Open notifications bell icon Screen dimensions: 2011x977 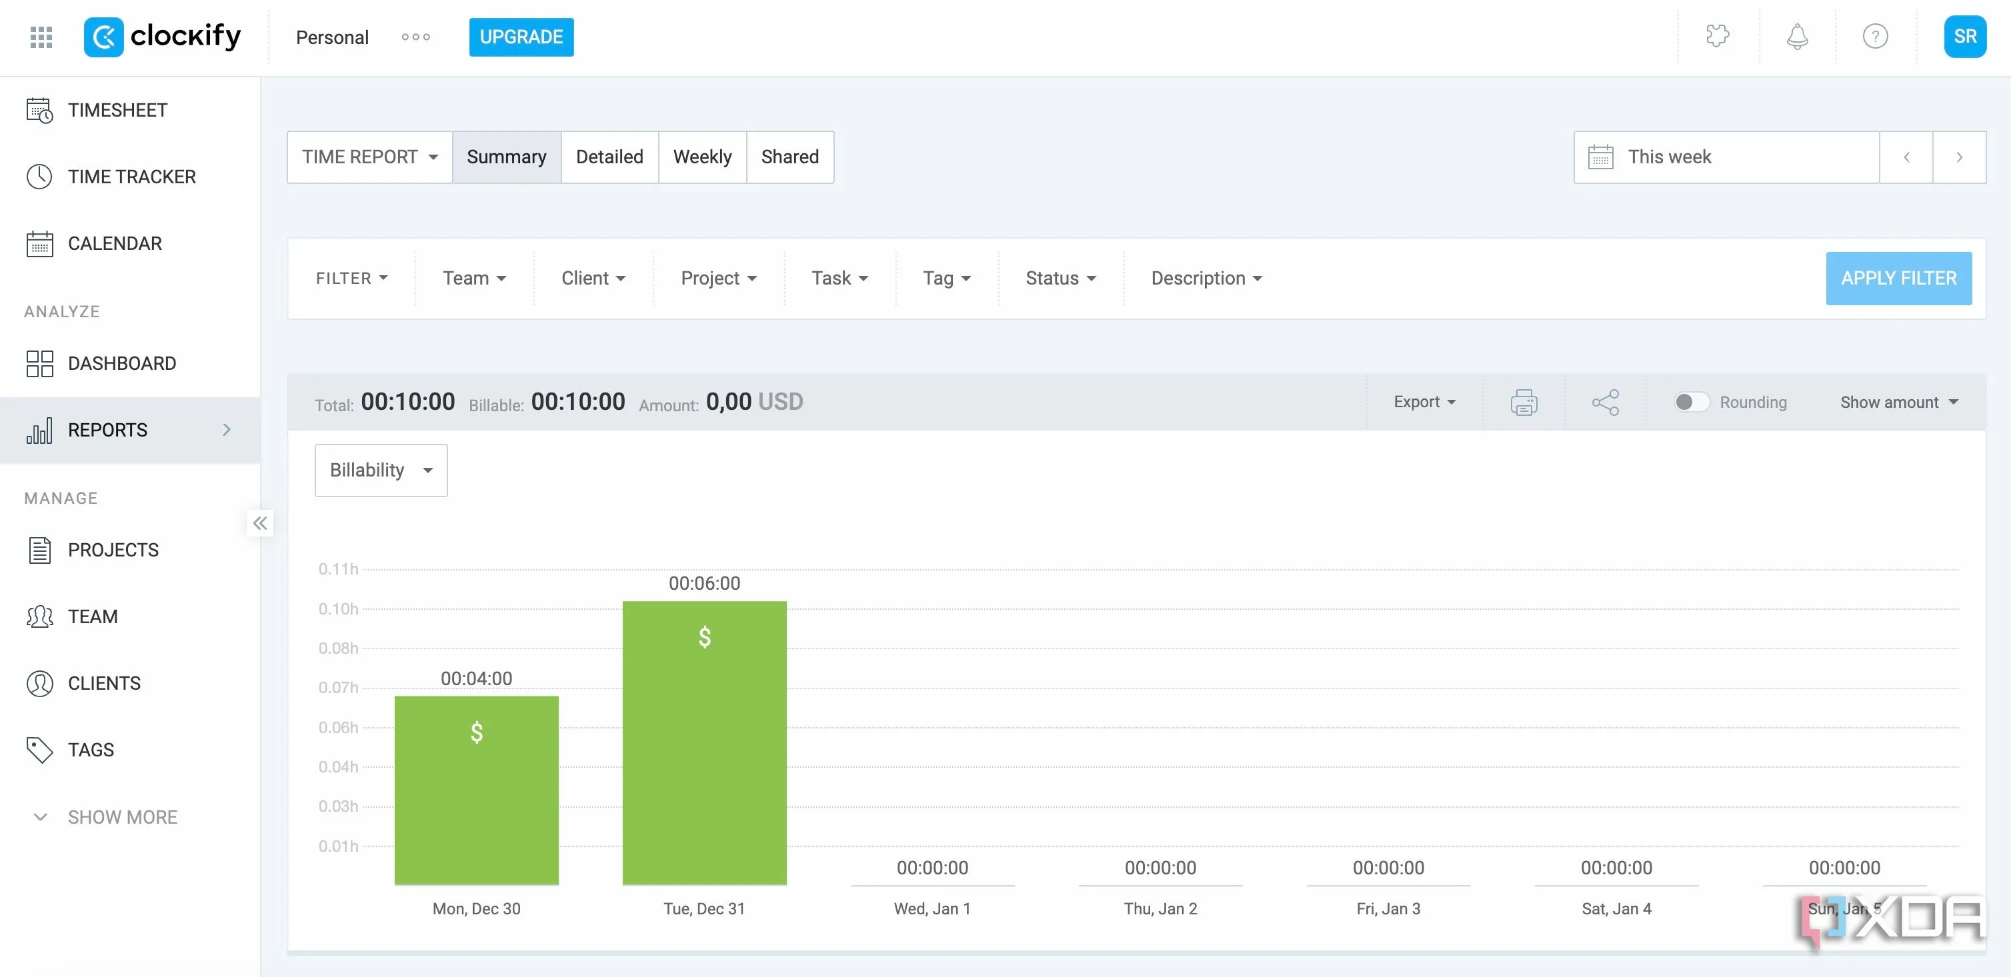coord(1797,36)
